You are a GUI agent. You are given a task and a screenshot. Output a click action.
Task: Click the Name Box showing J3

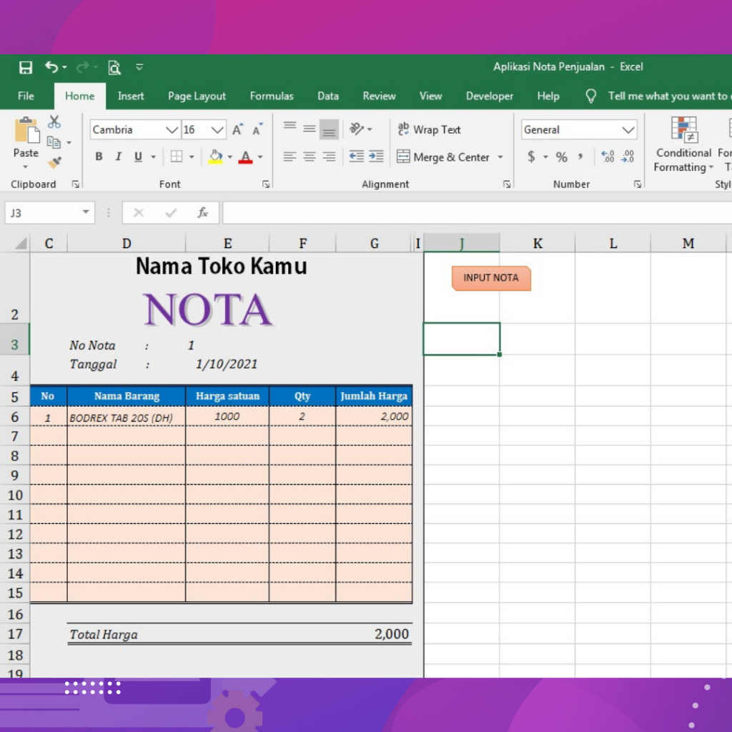click(43, 213)
